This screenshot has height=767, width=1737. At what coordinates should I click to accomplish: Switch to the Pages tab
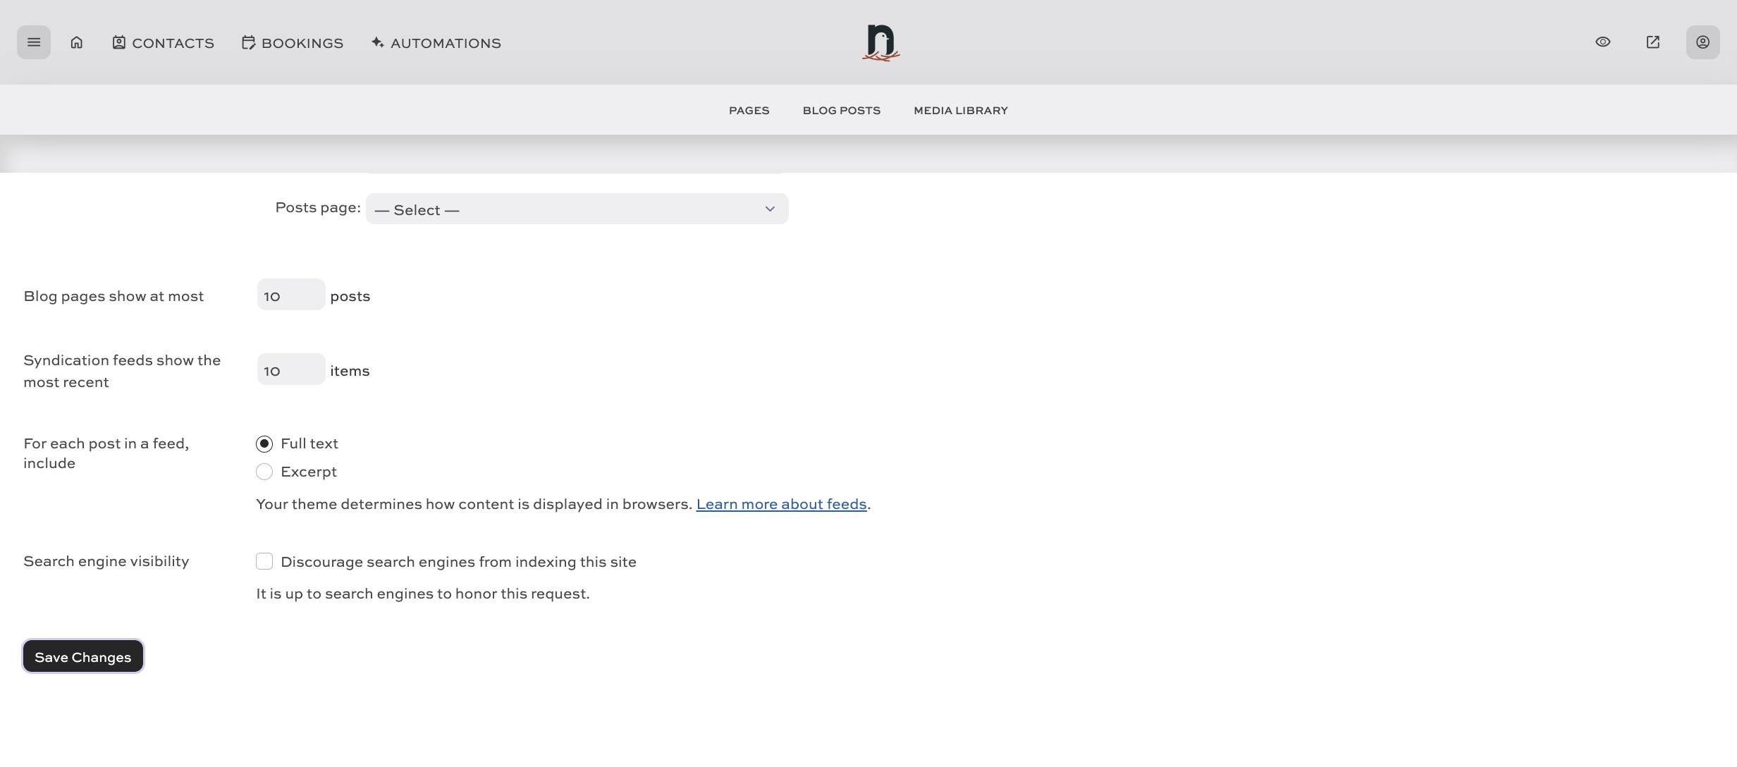(x=749, y=111)
